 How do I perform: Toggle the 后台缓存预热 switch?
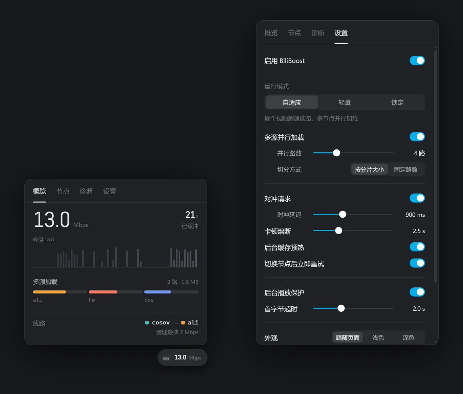pos(417,247)
